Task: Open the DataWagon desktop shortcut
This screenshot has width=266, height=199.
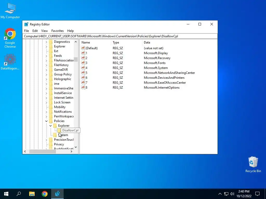Action: click(10, 62)
